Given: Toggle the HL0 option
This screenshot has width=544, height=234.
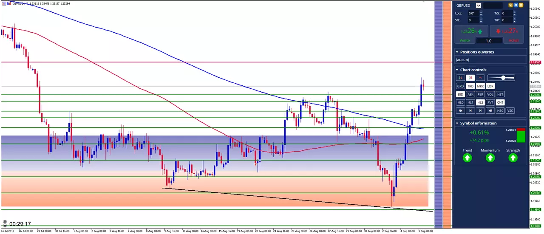Looking at the screenshot, I should coord(460,102).
